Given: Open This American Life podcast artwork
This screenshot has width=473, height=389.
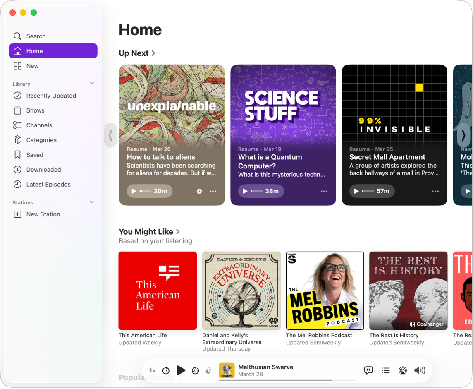Looking at the screenshot, I should point(157,291).
